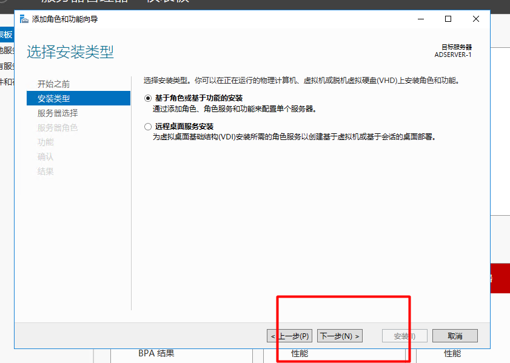Go to the 服务器选择 wizard step
The height and width of the screenshot is (363, 510).
point(58,113)
